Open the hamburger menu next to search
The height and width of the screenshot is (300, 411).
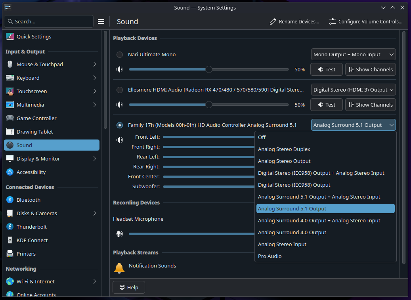[101, 21]
